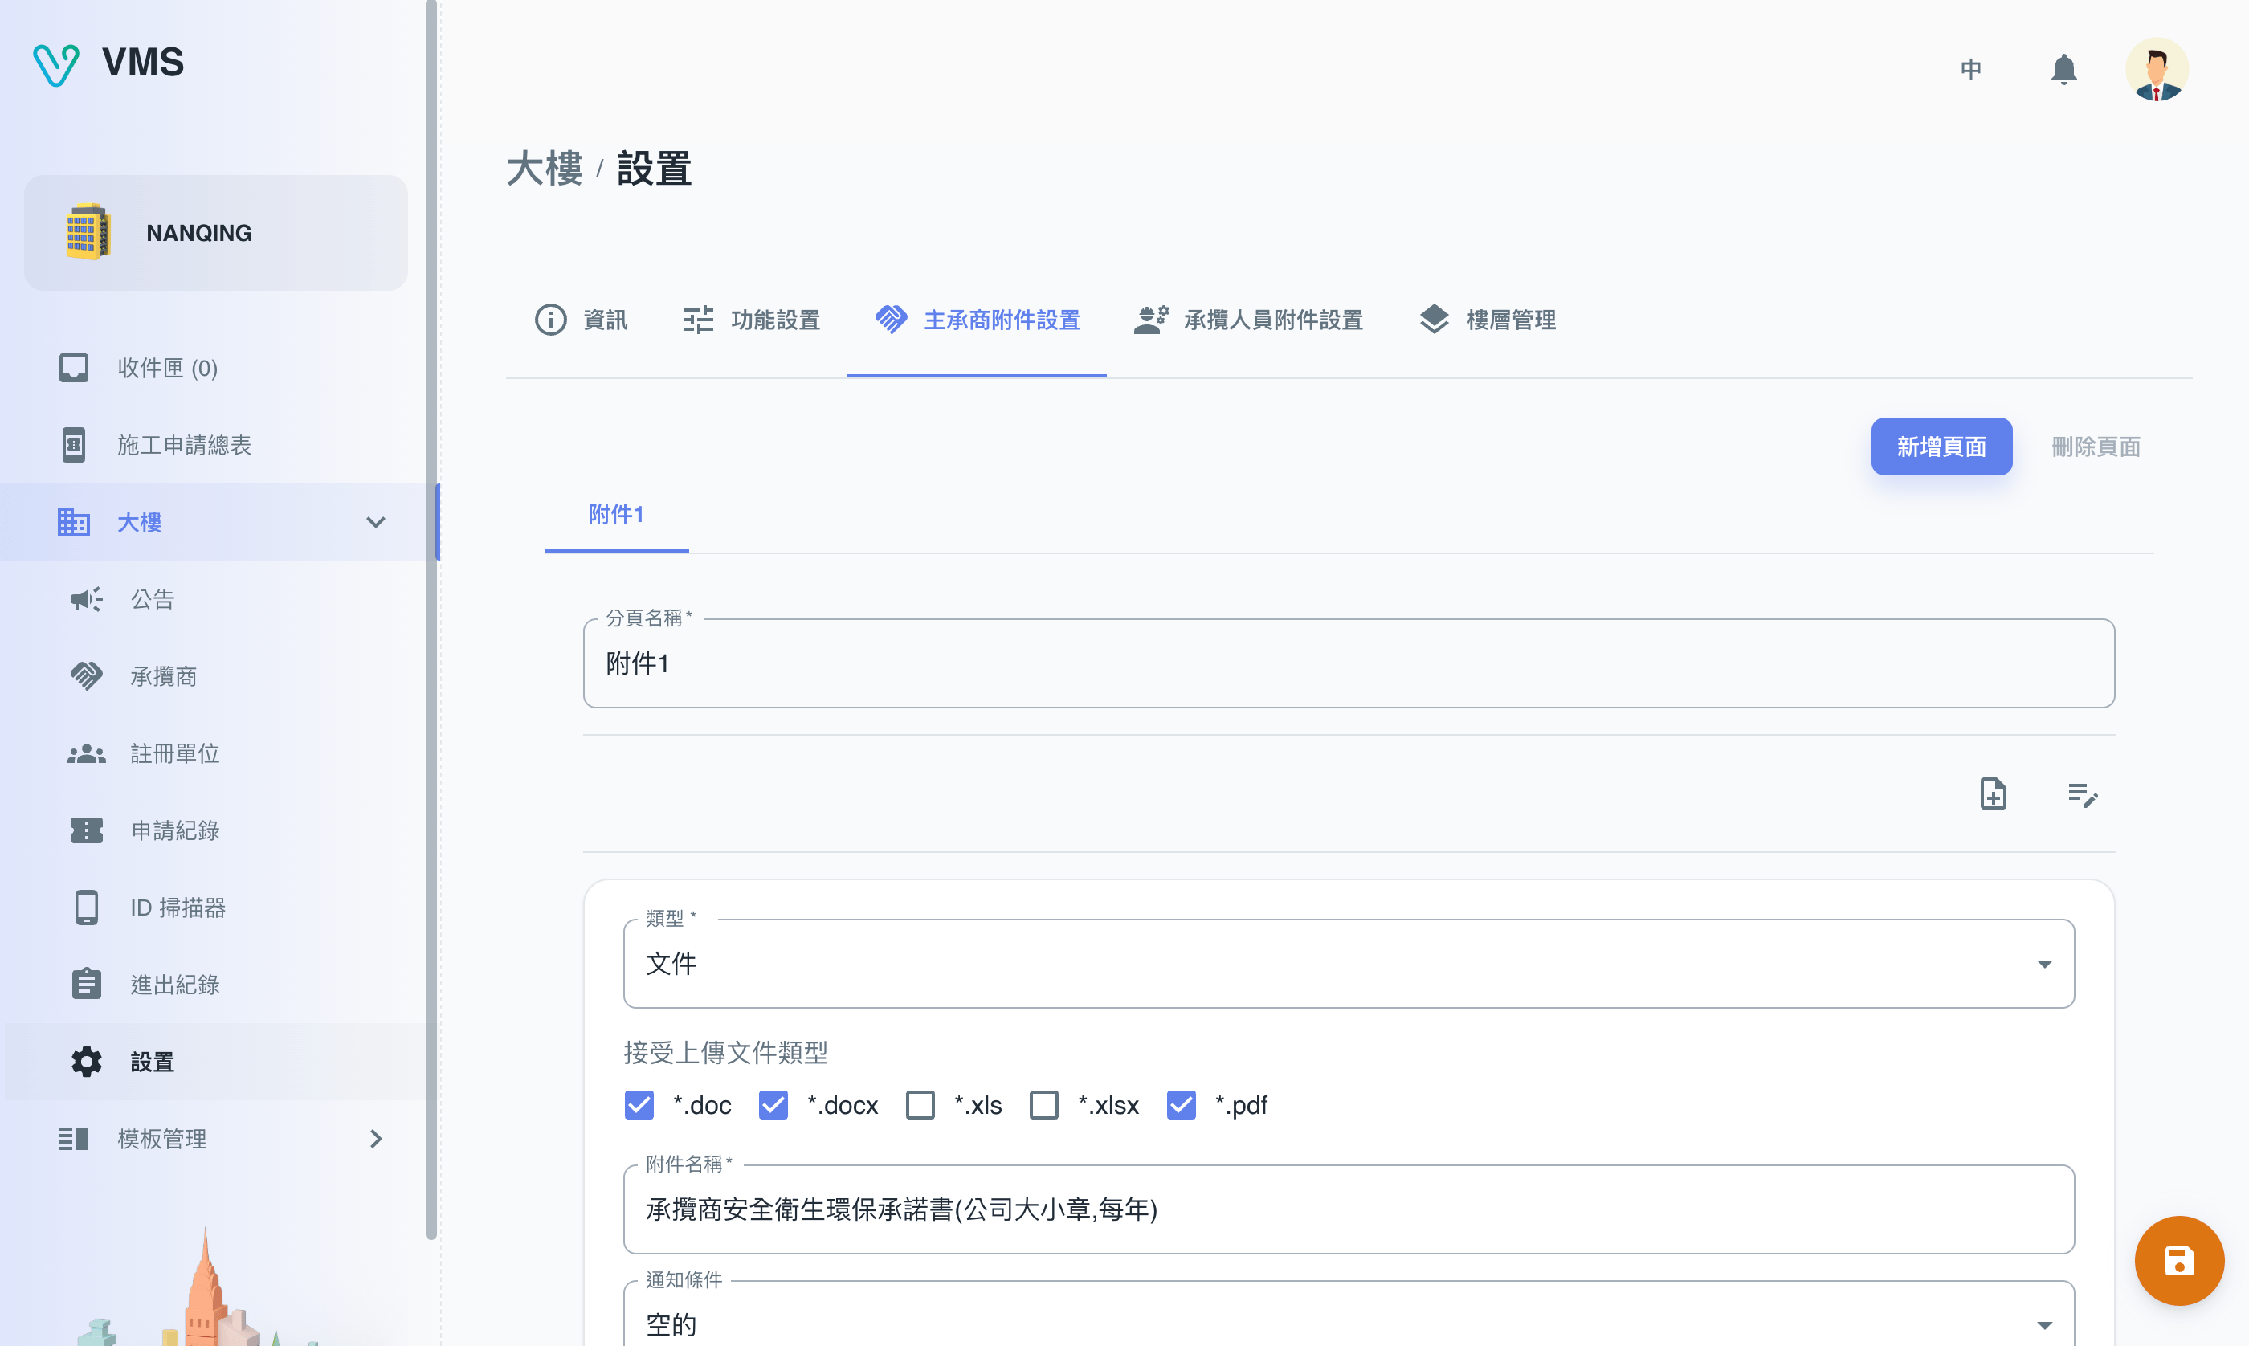Open the 類型 dropdown showing 文件
Screen dimensions: 2249x1346
[x=1348, y=963]
